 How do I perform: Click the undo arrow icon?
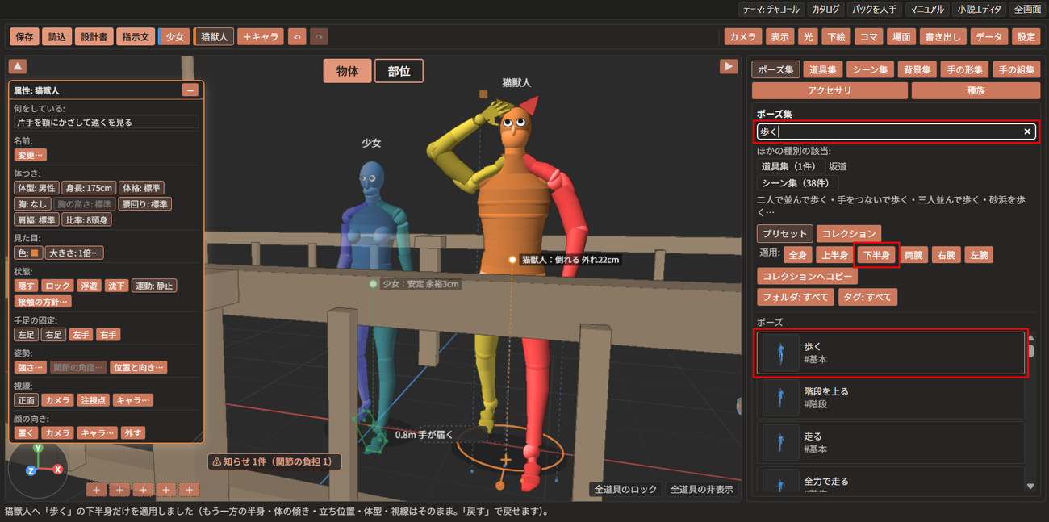point(297,36)
